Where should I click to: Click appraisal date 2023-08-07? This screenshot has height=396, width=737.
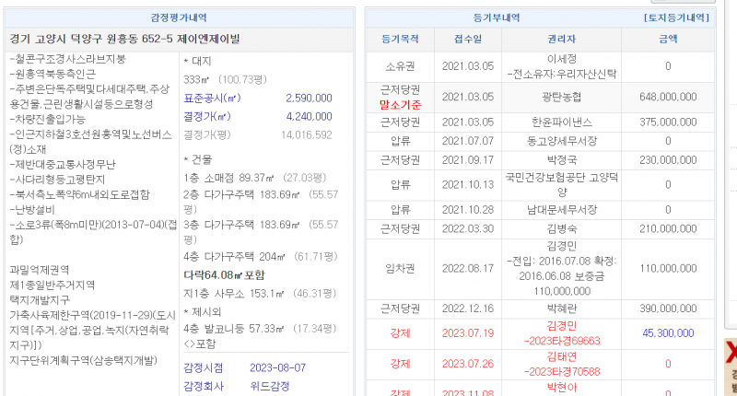point(278,367)
